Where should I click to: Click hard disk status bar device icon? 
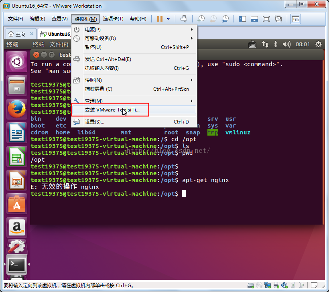pos(251,285)
